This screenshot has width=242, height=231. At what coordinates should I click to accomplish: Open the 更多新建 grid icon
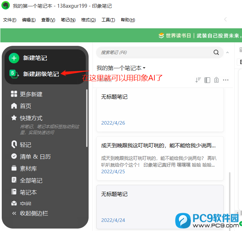click(14, 94)
